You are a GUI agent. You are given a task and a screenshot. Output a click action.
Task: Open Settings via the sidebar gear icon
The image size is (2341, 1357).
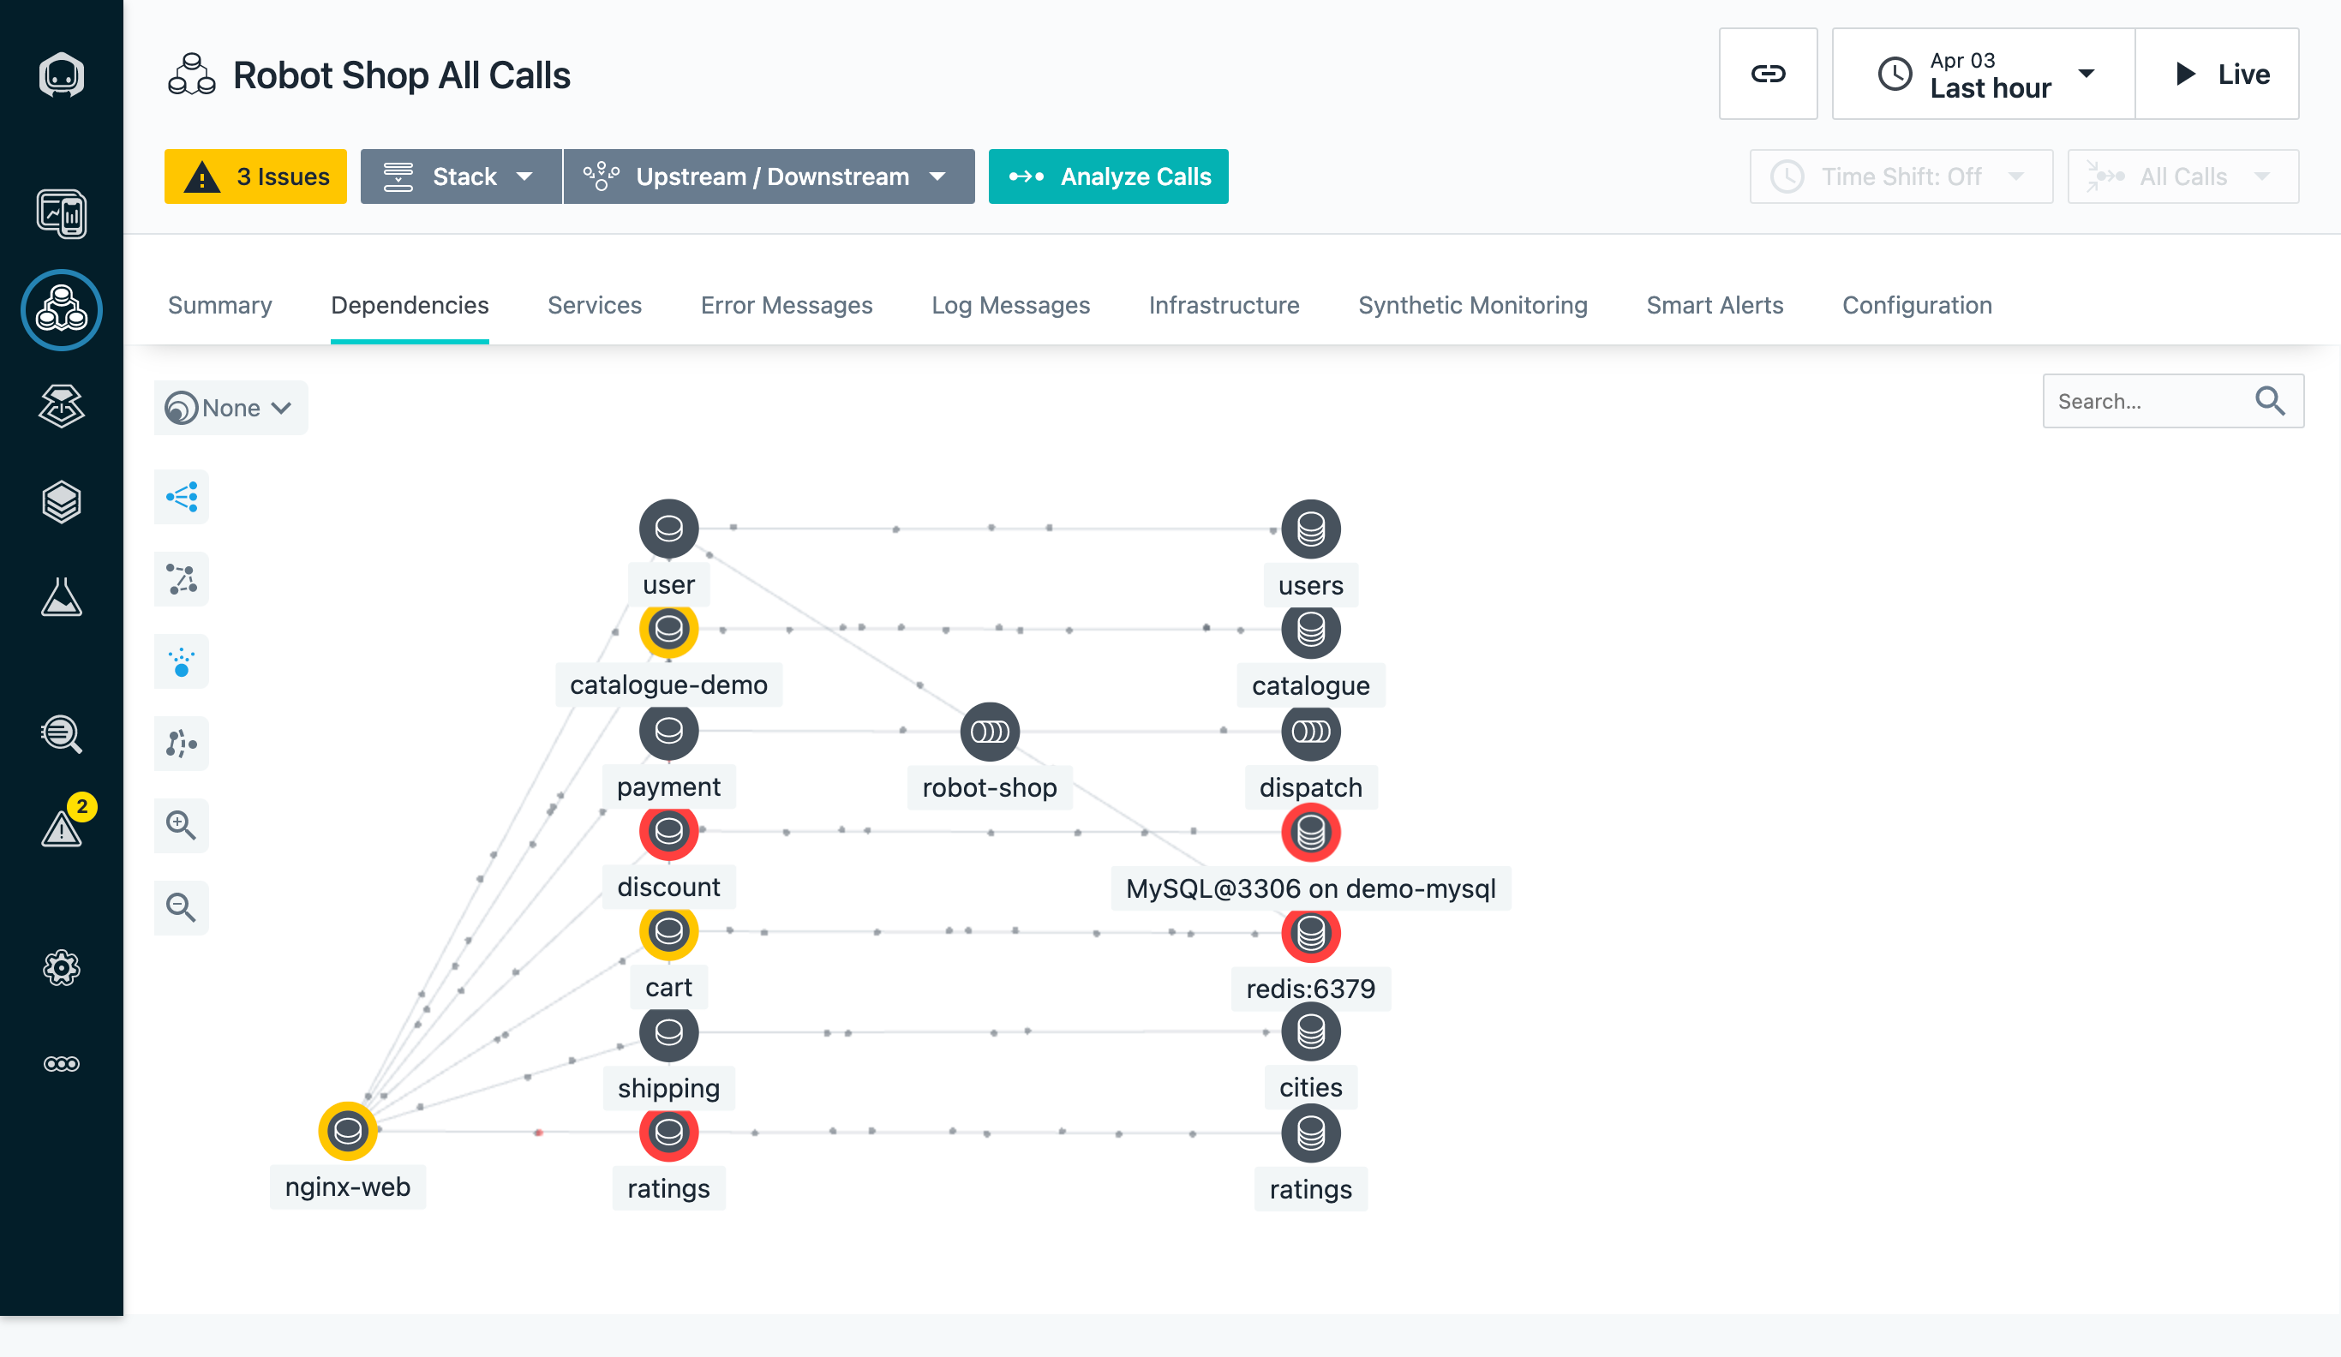coord(62,969)
